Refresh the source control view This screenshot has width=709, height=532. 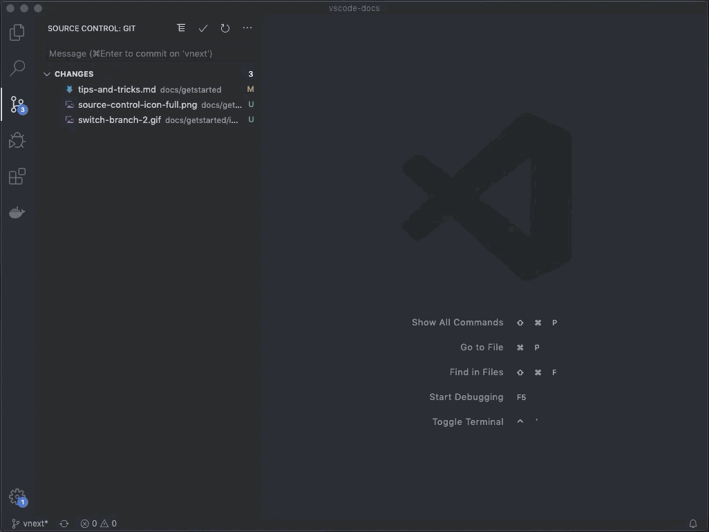[225, 28]
